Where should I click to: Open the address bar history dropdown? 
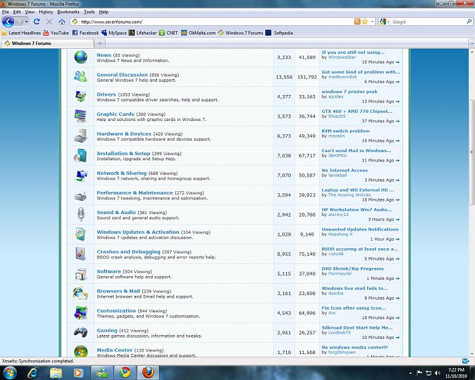click(372, 22)
